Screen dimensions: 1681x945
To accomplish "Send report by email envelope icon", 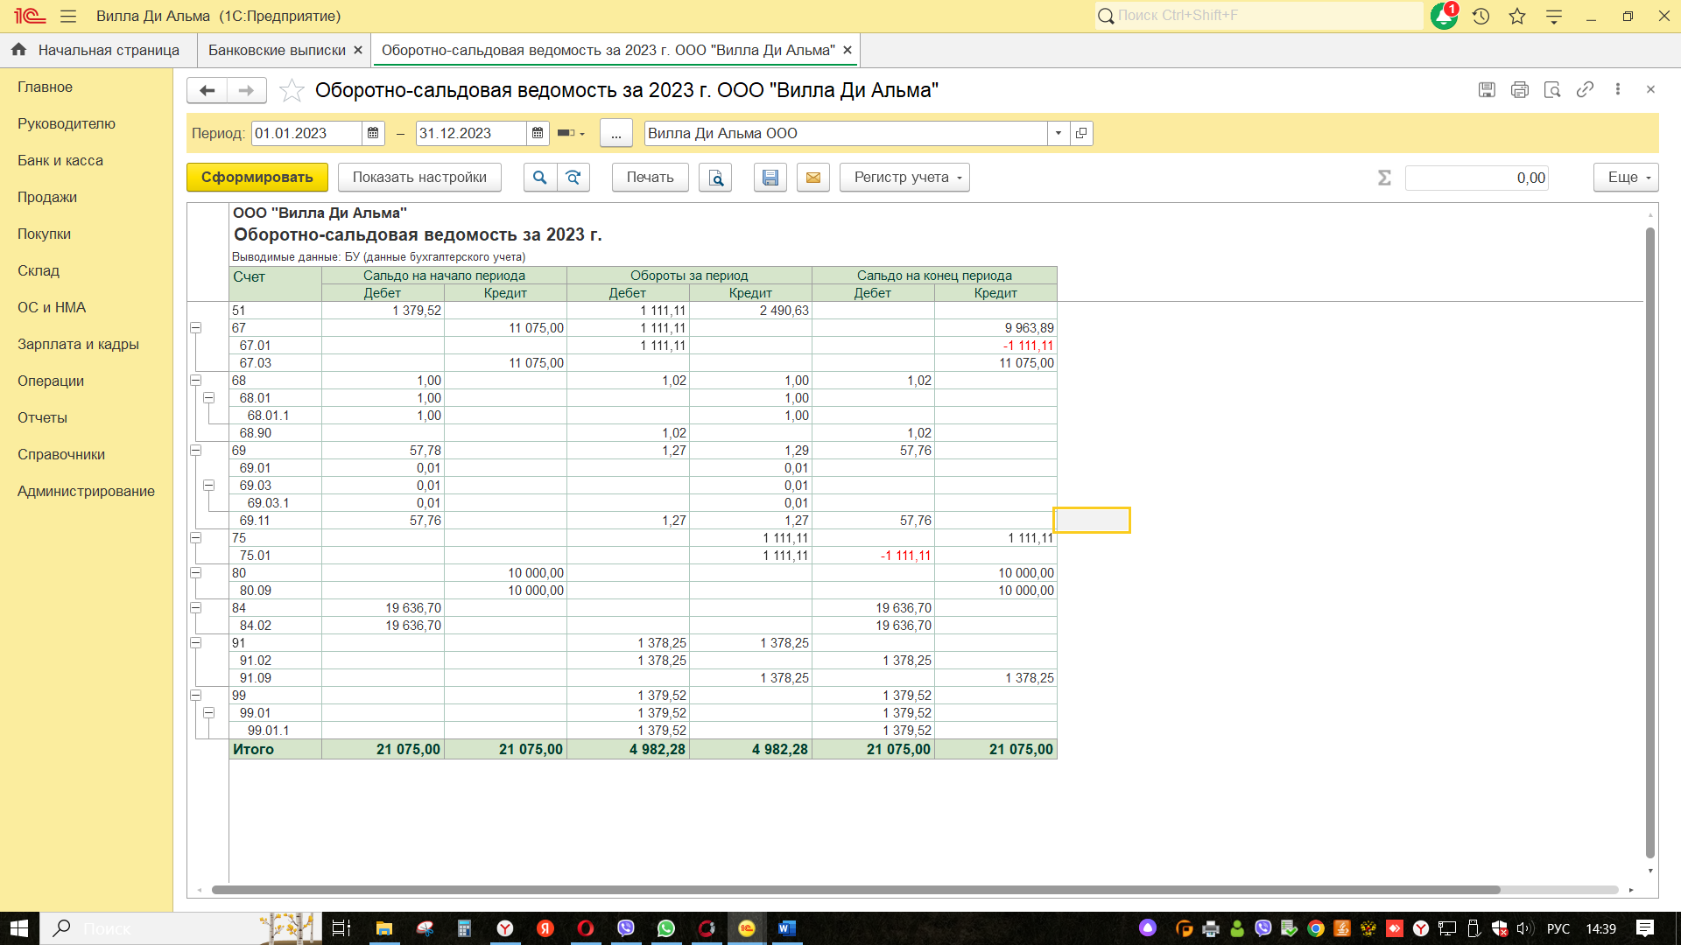I will click(813, 178).
